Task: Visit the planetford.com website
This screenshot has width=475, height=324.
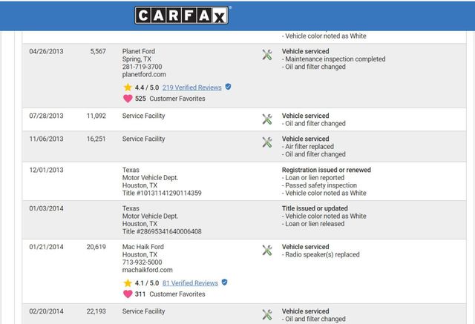Action: (x=144, y=74)
